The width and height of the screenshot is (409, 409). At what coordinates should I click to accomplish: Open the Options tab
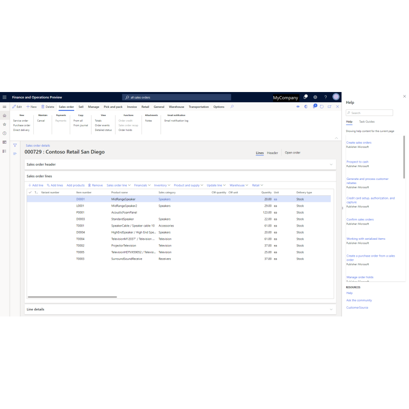point(219,107)
